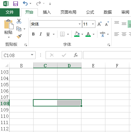Open the borders dropdown arrow
The image size is (131, 132).
pos(68,34)
